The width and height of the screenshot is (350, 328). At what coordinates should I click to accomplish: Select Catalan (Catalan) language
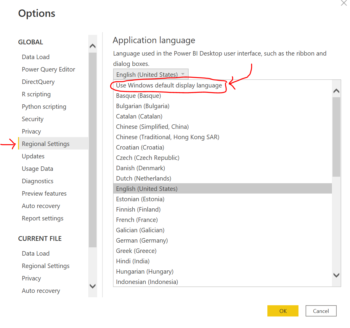[223, 116]
